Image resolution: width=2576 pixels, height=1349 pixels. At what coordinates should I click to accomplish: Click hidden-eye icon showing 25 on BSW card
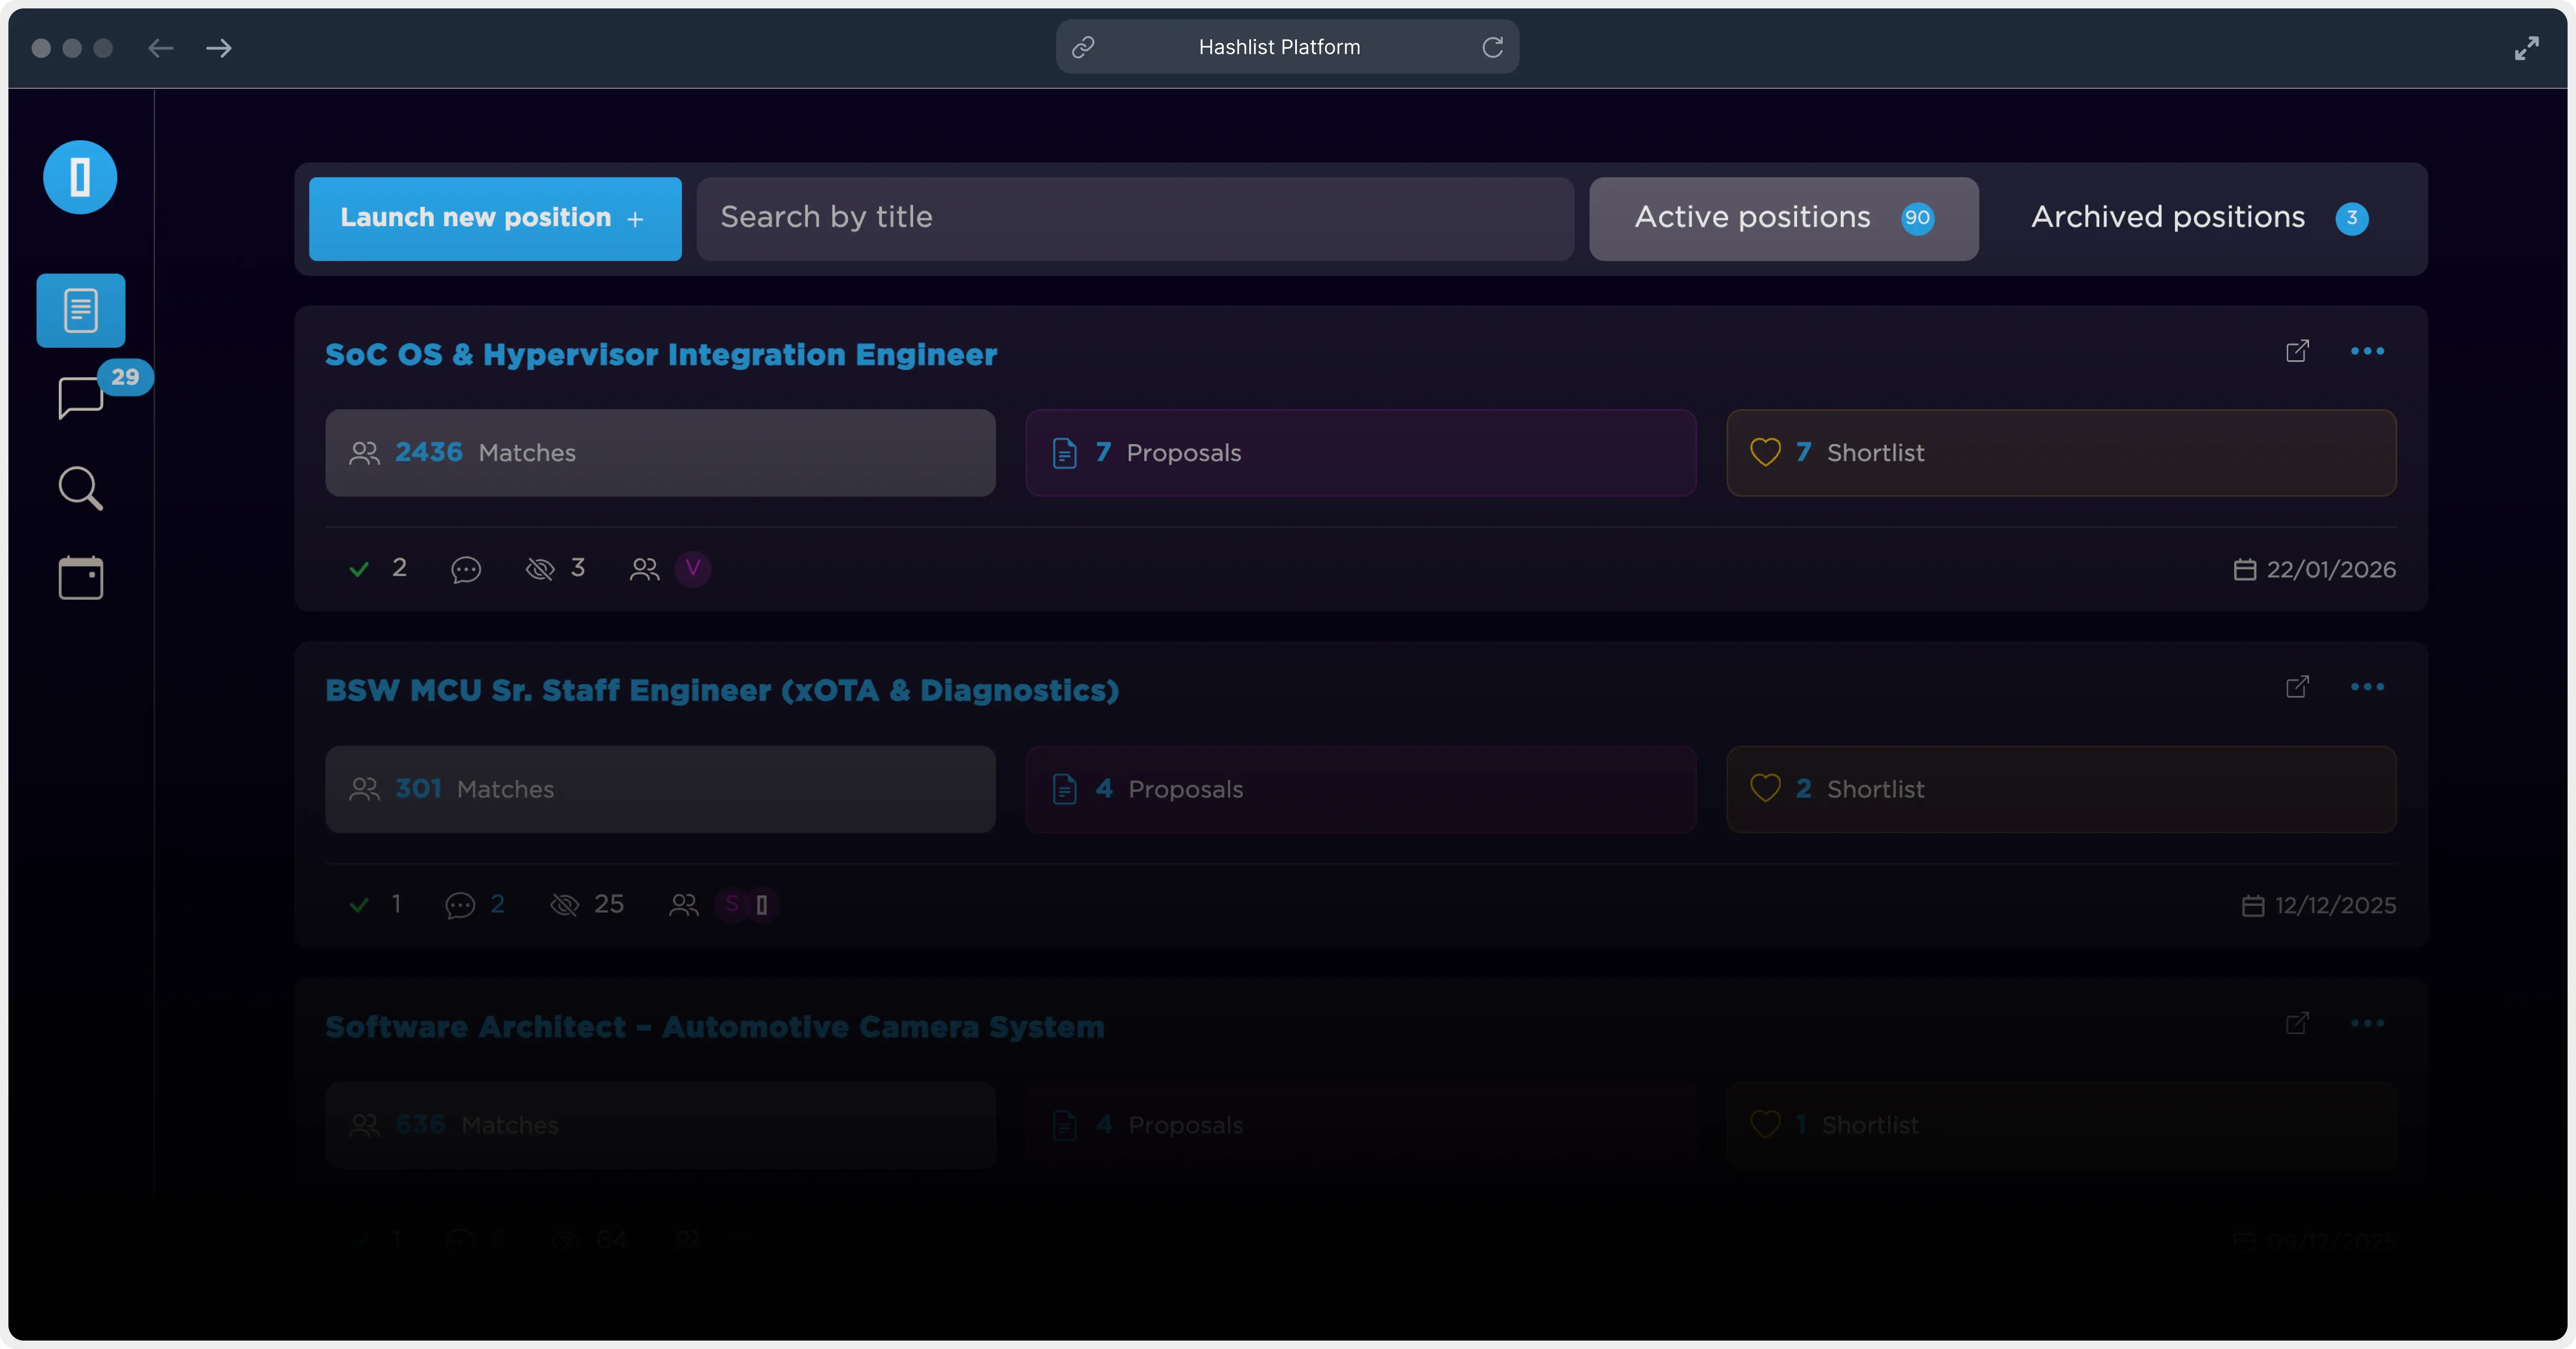[565, 905]
